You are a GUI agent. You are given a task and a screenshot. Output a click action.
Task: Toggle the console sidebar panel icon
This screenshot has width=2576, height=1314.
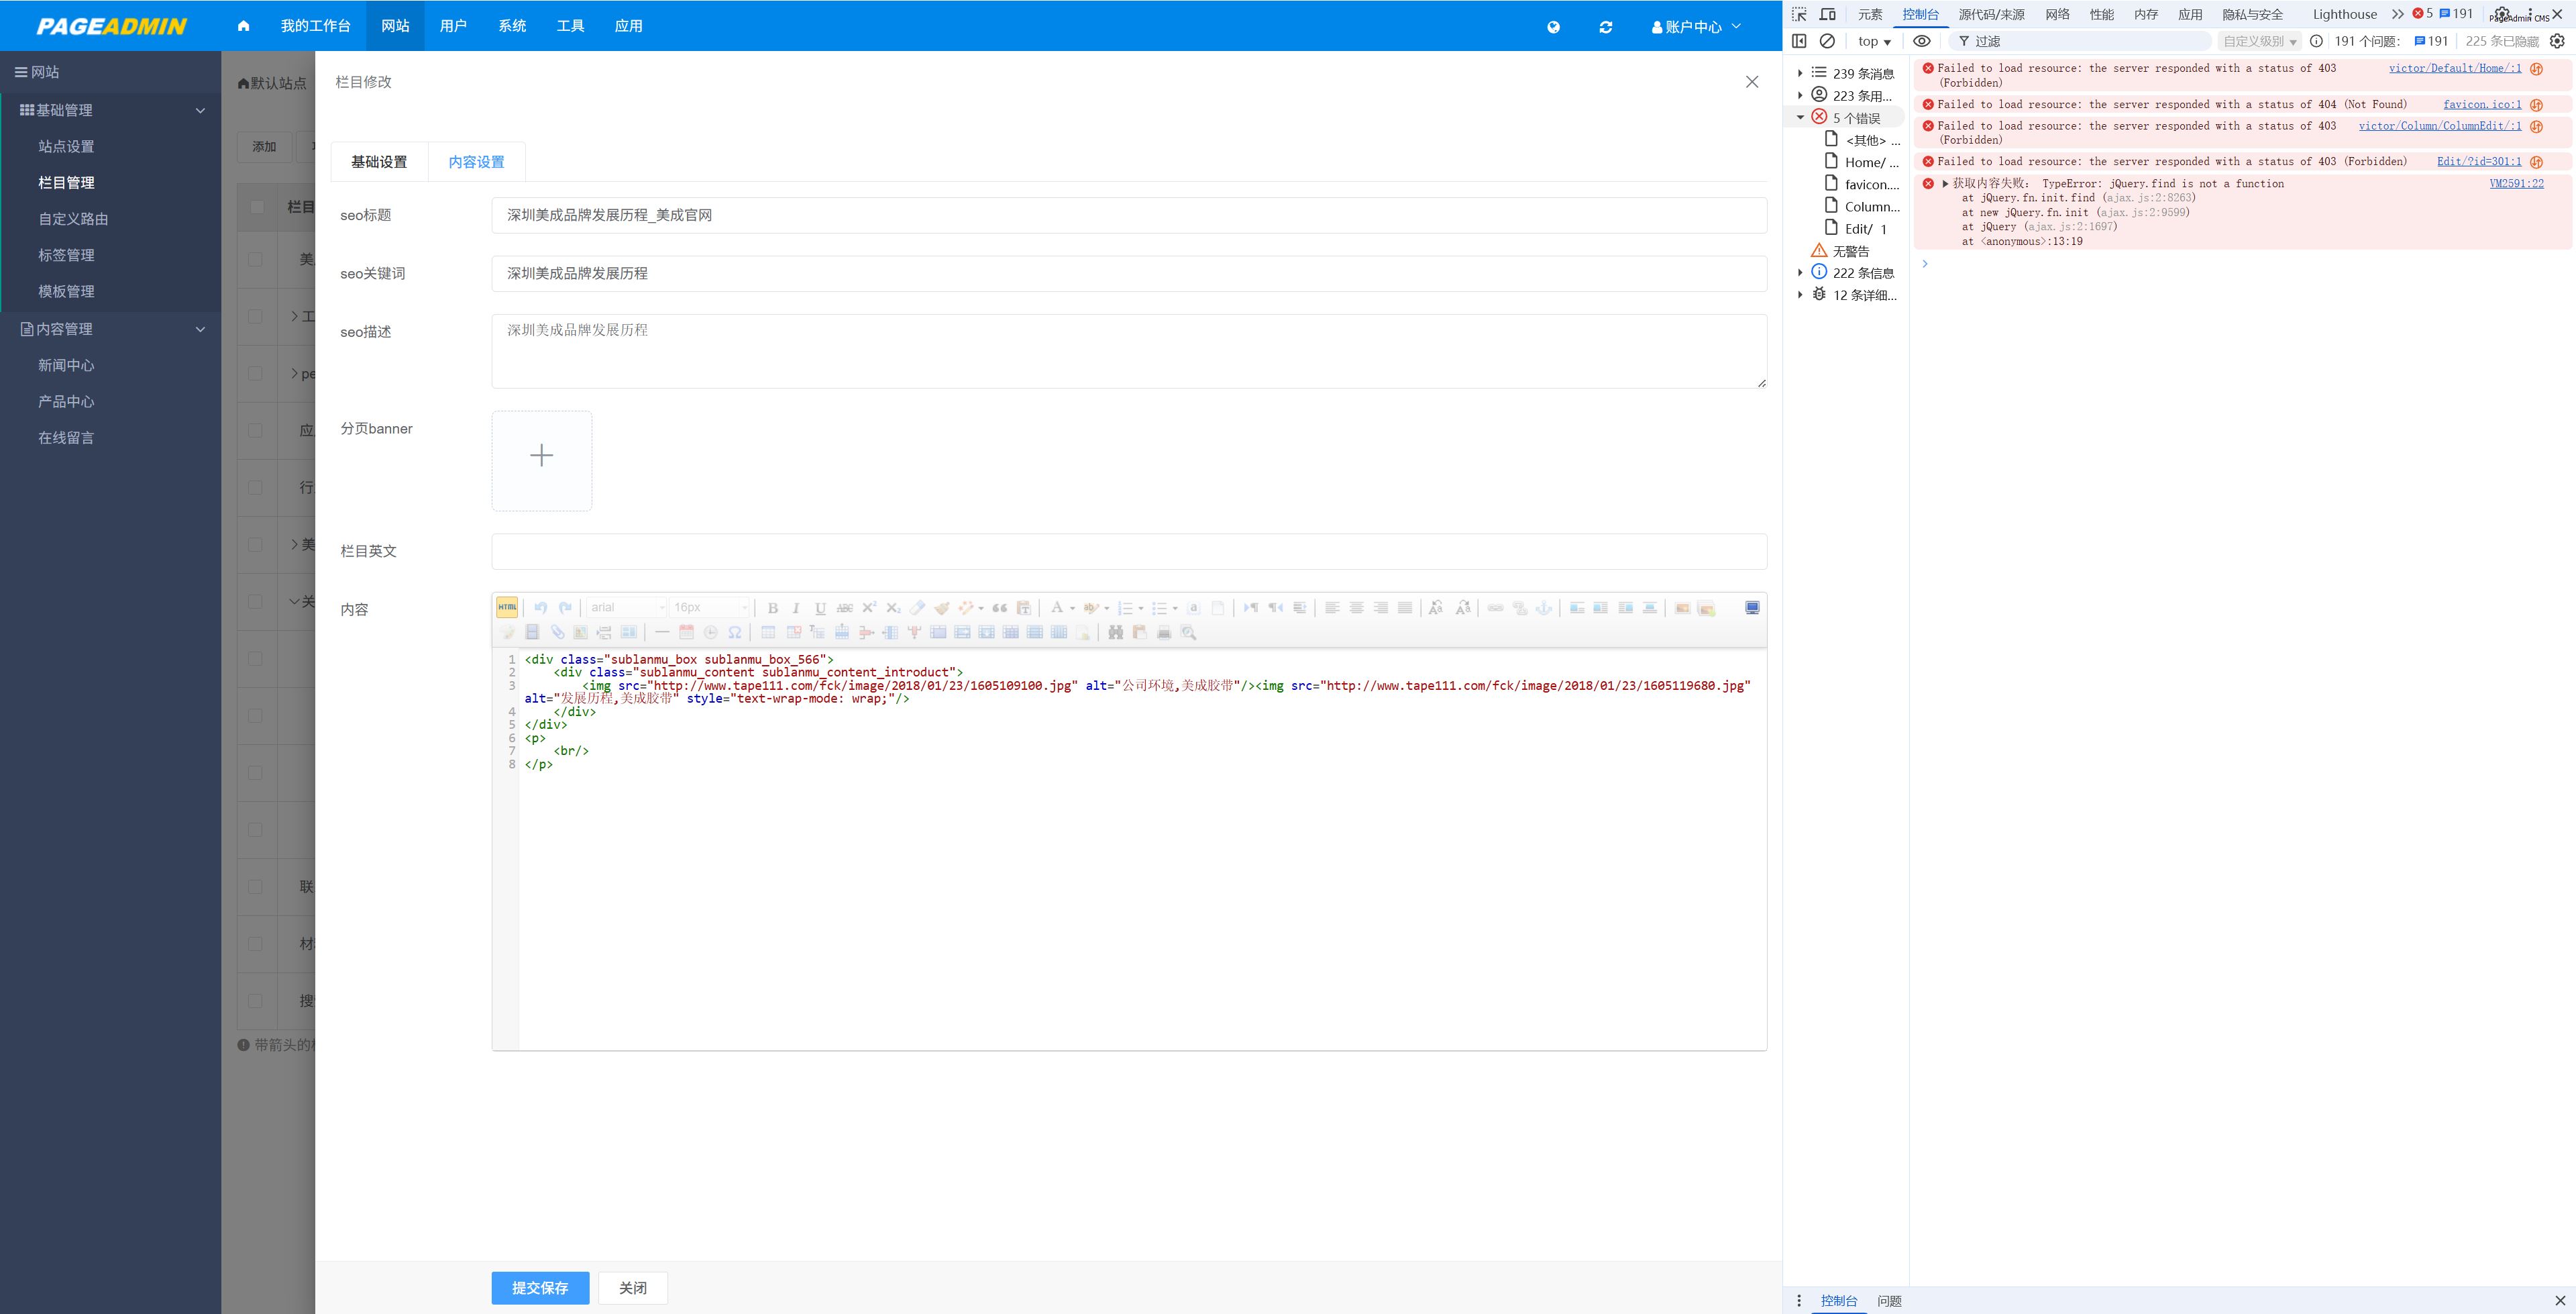tap(1799, 41)
